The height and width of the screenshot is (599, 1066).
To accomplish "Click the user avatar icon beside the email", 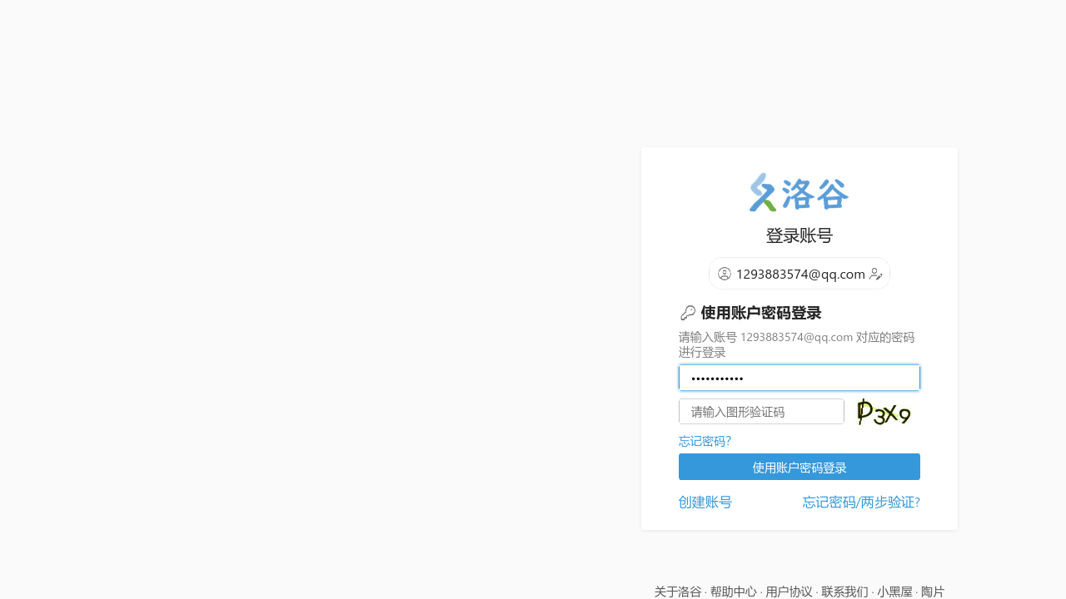I will 725,274.
